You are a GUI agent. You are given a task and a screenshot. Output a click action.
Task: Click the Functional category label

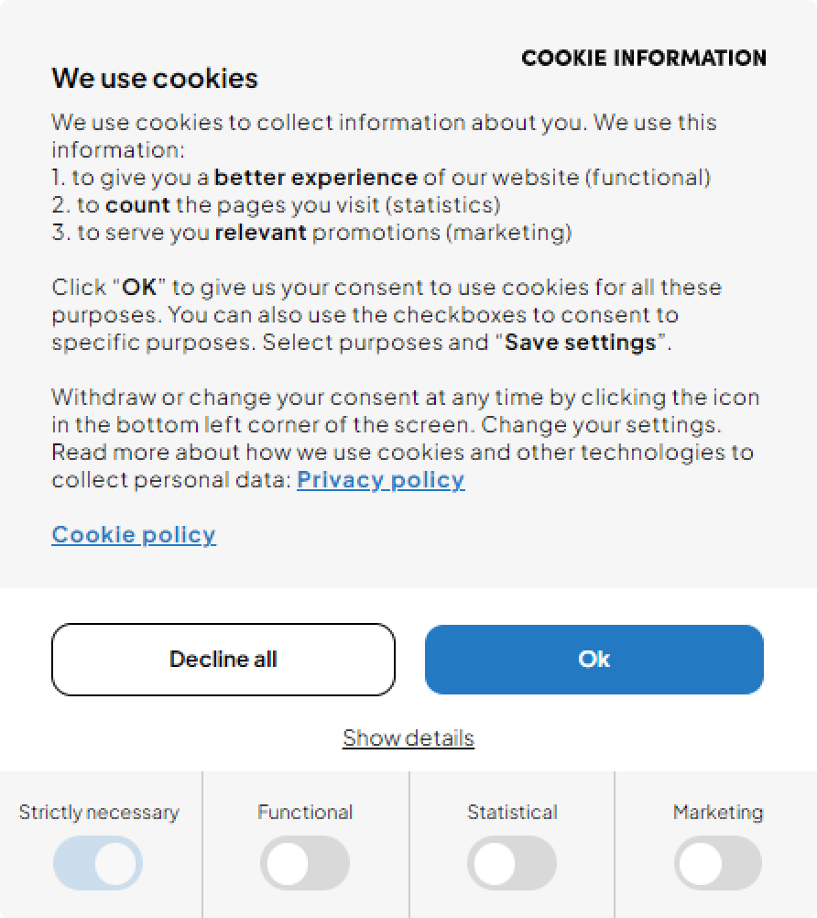pyautogui.click(x=305, y=813)
